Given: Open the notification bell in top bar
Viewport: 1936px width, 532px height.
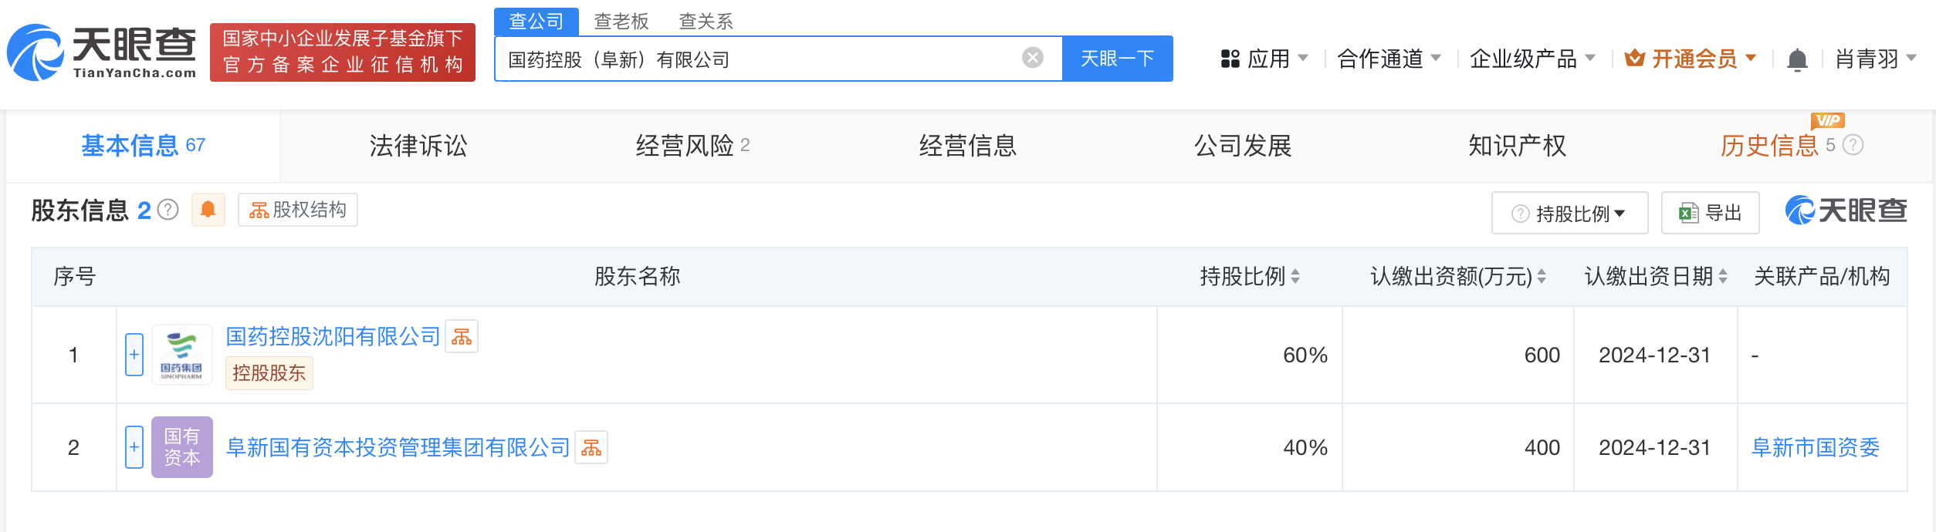Looking at the screenshot, I should coord(1797,59).
